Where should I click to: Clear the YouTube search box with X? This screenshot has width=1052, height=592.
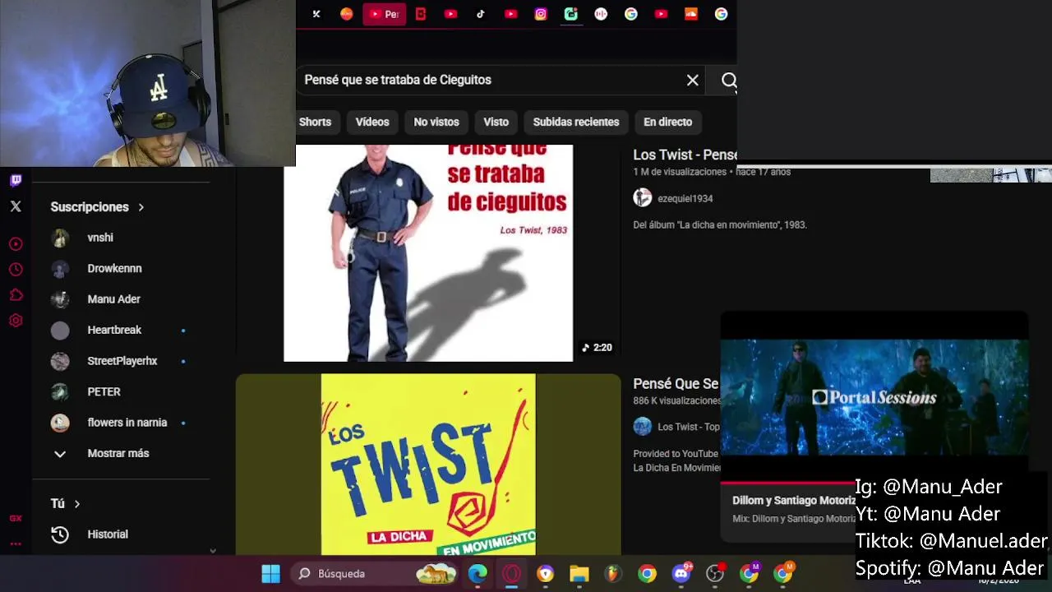(693, 80)
